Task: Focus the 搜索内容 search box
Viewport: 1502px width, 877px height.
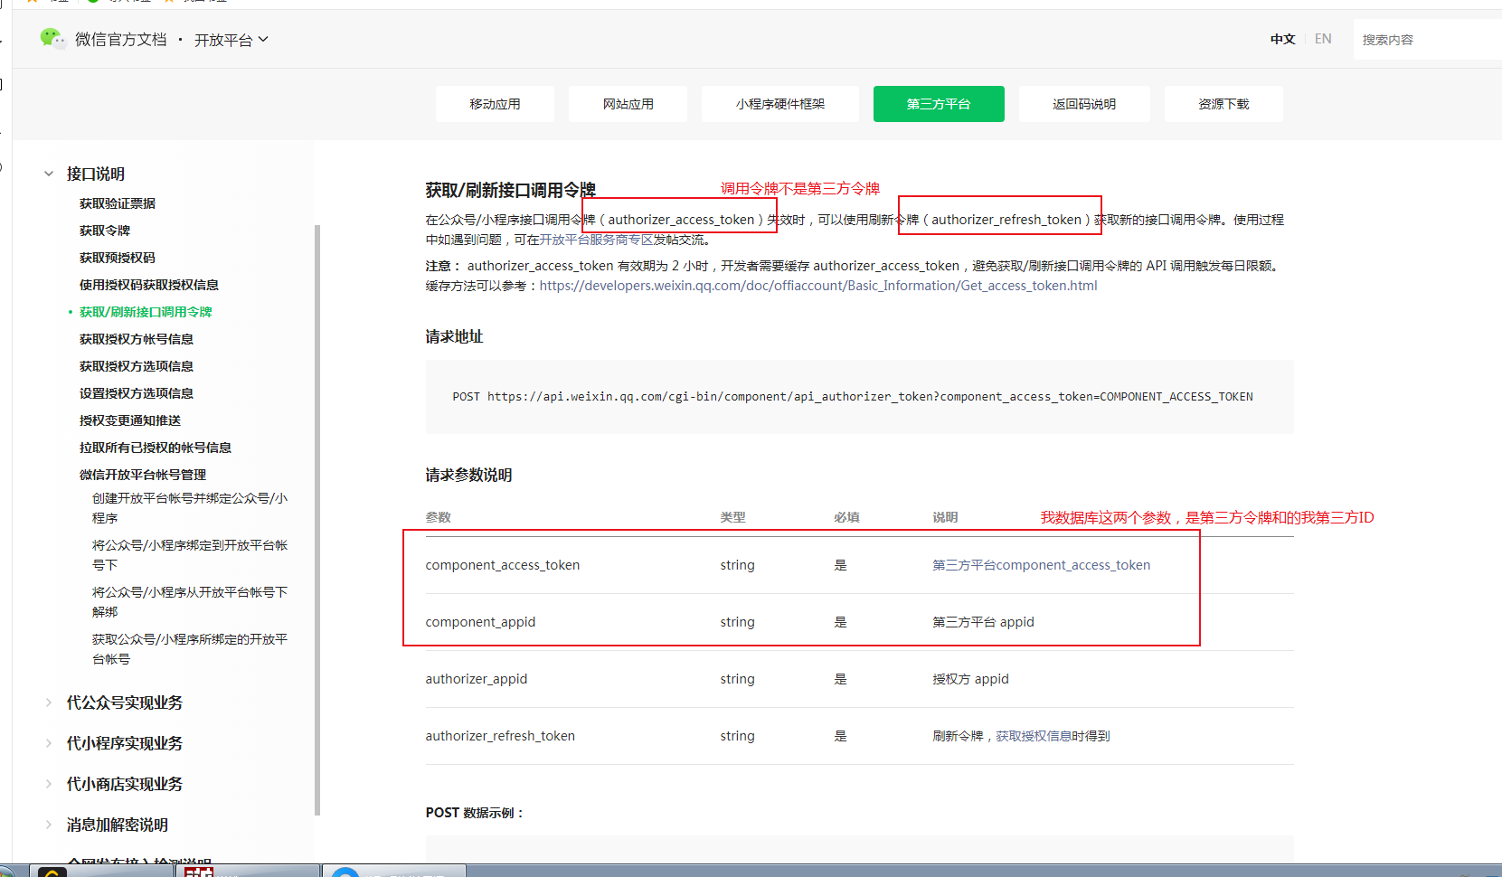Action: click(x=1427, y=40)
